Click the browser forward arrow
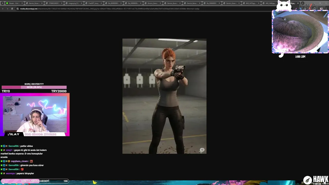This screenshot has height=185, width=329. 7,9
